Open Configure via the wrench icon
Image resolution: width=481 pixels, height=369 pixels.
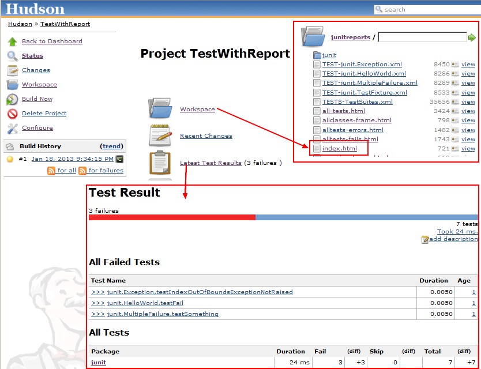tap(12, 127)
